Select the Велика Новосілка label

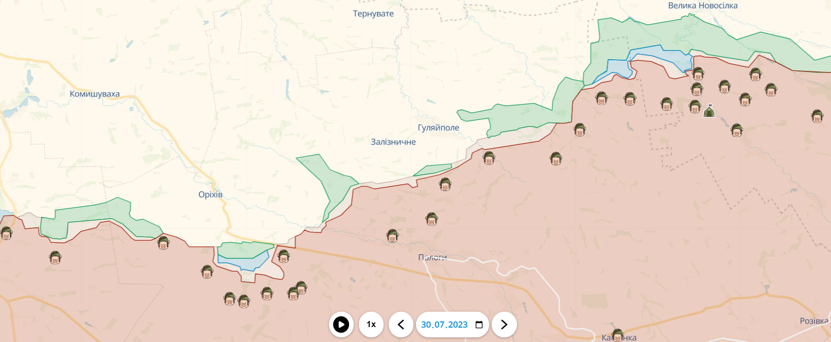[702, 6]
